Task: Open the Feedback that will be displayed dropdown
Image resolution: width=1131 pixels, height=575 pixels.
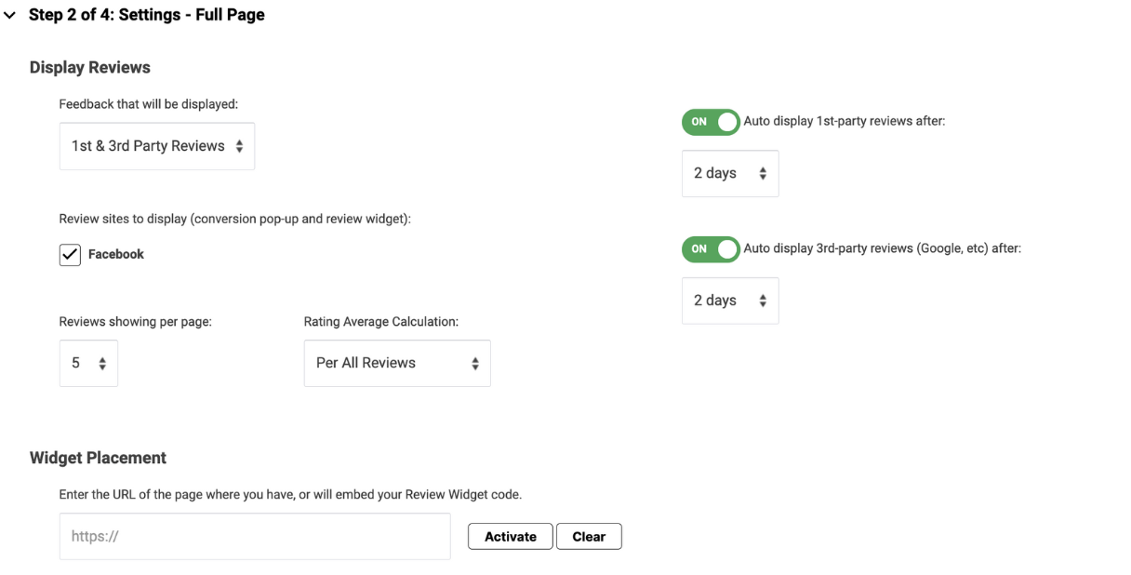Action: [157, 146]
